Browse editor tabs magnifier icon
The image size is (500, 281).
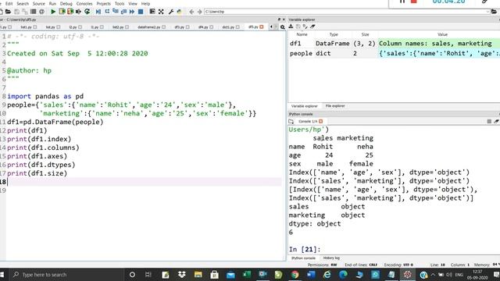coord(283,27)
